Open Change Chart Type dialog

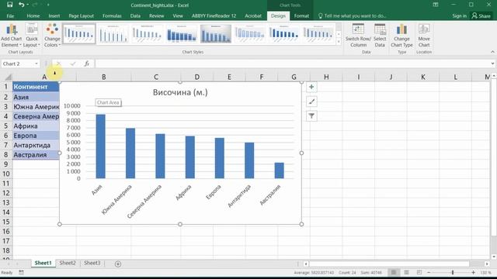point(401,36)
